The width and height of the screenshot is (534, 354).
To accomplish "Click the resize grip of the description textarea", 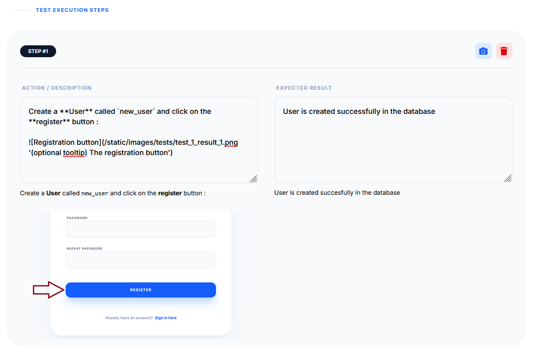I will (253, 179).
